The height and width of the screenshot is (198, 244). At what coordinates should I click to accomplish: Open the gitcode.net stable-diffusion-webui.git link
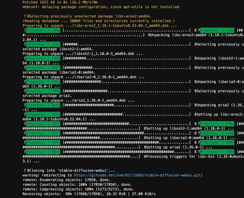(138, 175)
